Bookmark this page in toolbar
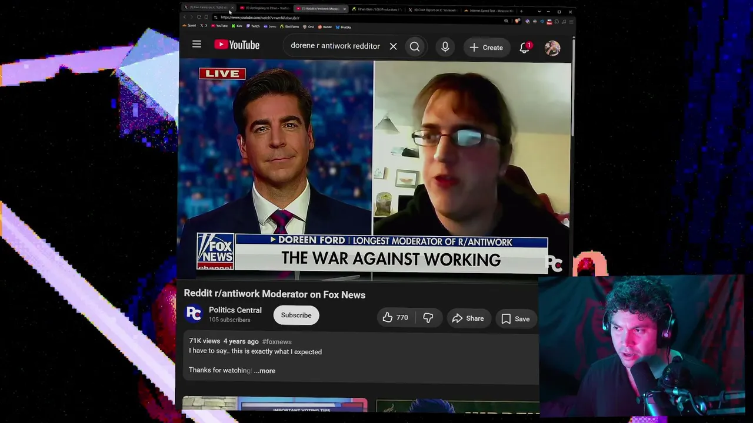The height and width of the screenshot is (423, 753). coord(206,18)
